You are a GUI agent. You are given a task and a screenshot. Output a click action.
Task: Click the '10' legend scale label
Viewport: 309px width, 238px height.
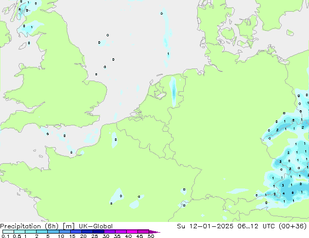[x=61, y=236]
